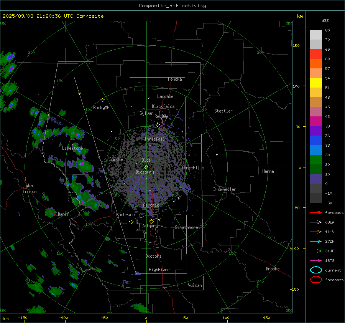Screen dimensions: 345x323
Task: Click the Composite_Reflectivity title
Action: pyautogui.click(x=172, y=6)
